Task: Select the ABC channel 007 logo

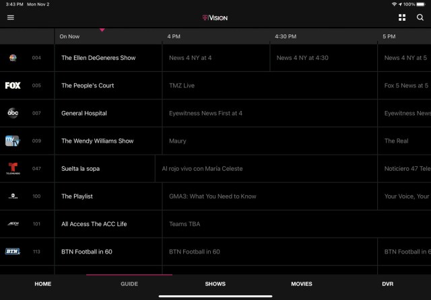Action: click(x=13, y=113)
